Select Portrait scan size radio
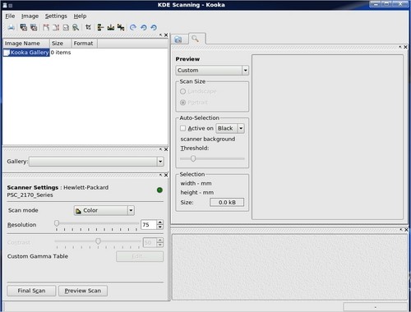 pyautogui.click(x=182, y=103)
